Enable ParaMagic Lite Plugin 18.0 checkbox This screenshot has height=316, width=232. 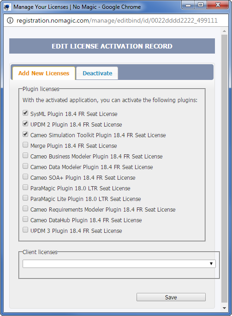pos(25,198)
